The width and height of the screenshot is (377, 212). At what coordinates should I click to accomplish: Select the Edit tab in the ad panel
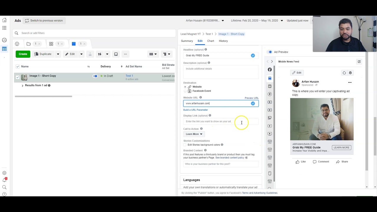pyautogui.click(x=200, y=41)
